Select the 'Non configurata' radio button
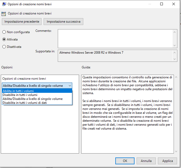 [4, 32]
